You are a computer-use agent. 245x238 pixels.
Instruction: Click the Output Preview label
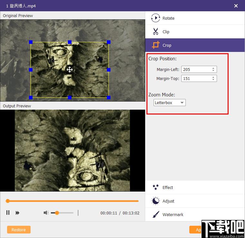17,106
